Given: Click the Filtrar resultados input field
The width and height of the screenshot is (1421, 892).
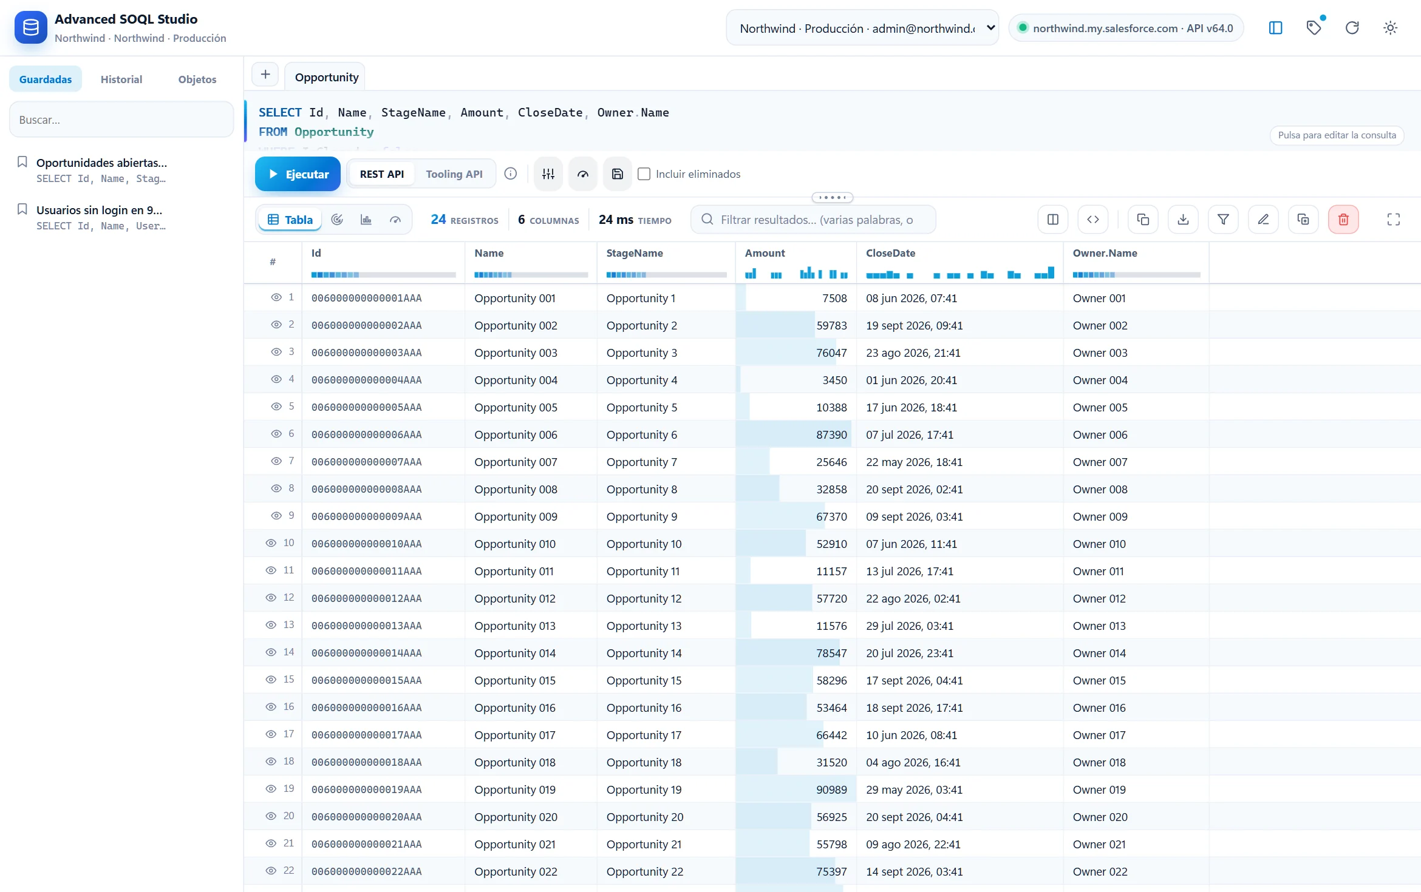Looking at the screenshot, I should [813, 220].
